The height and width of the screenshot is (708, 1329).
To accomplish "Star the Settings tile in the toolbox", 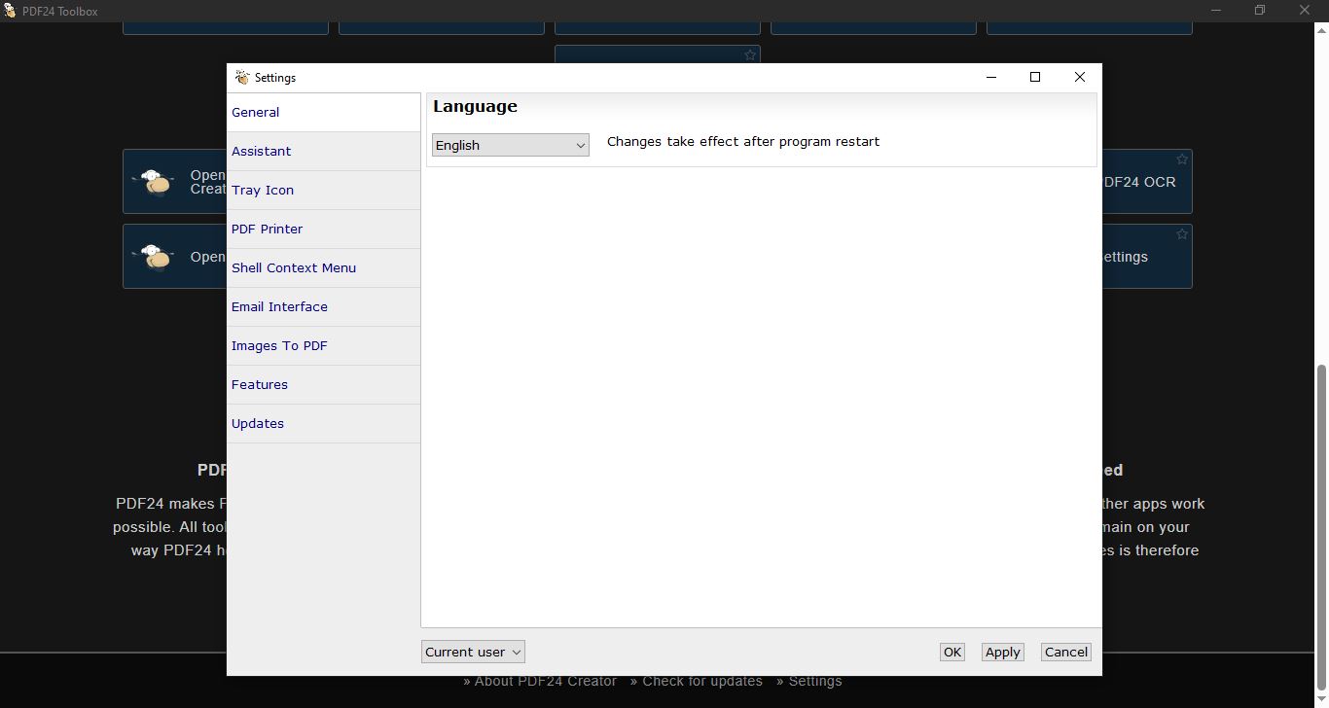I will pos(1182,234).
